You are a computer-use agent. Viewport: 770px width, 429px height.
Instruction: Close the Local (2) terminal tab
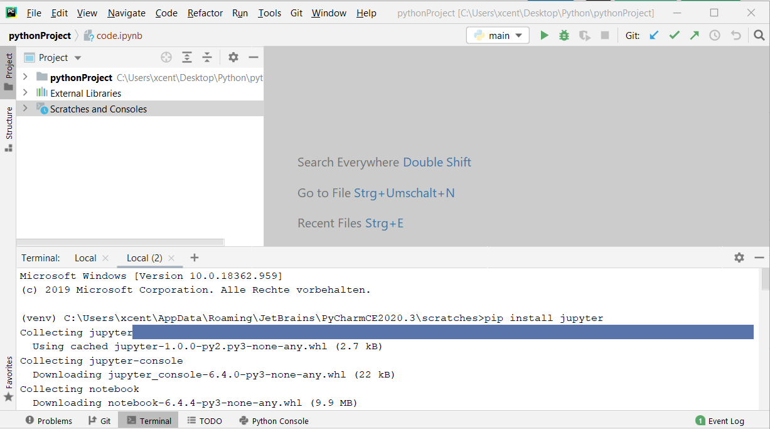[x=171, y=258]
